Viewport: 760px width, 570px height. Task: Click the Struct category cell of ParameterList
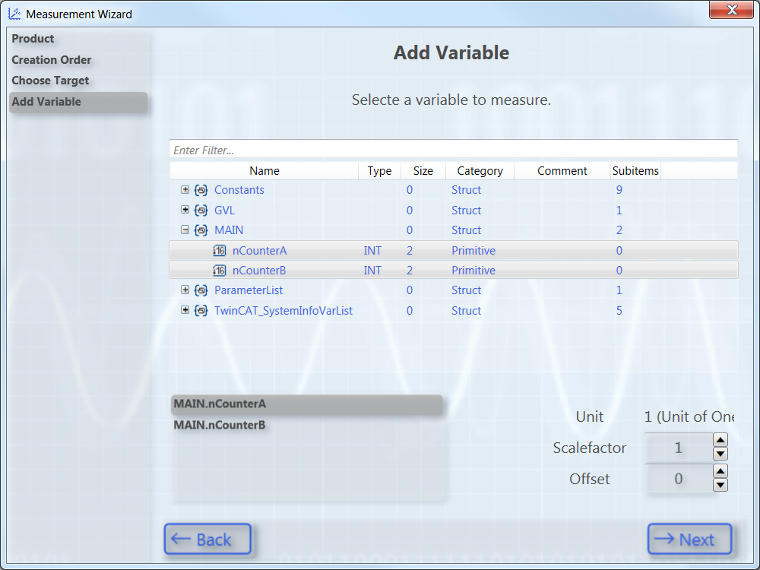point(467,290)
